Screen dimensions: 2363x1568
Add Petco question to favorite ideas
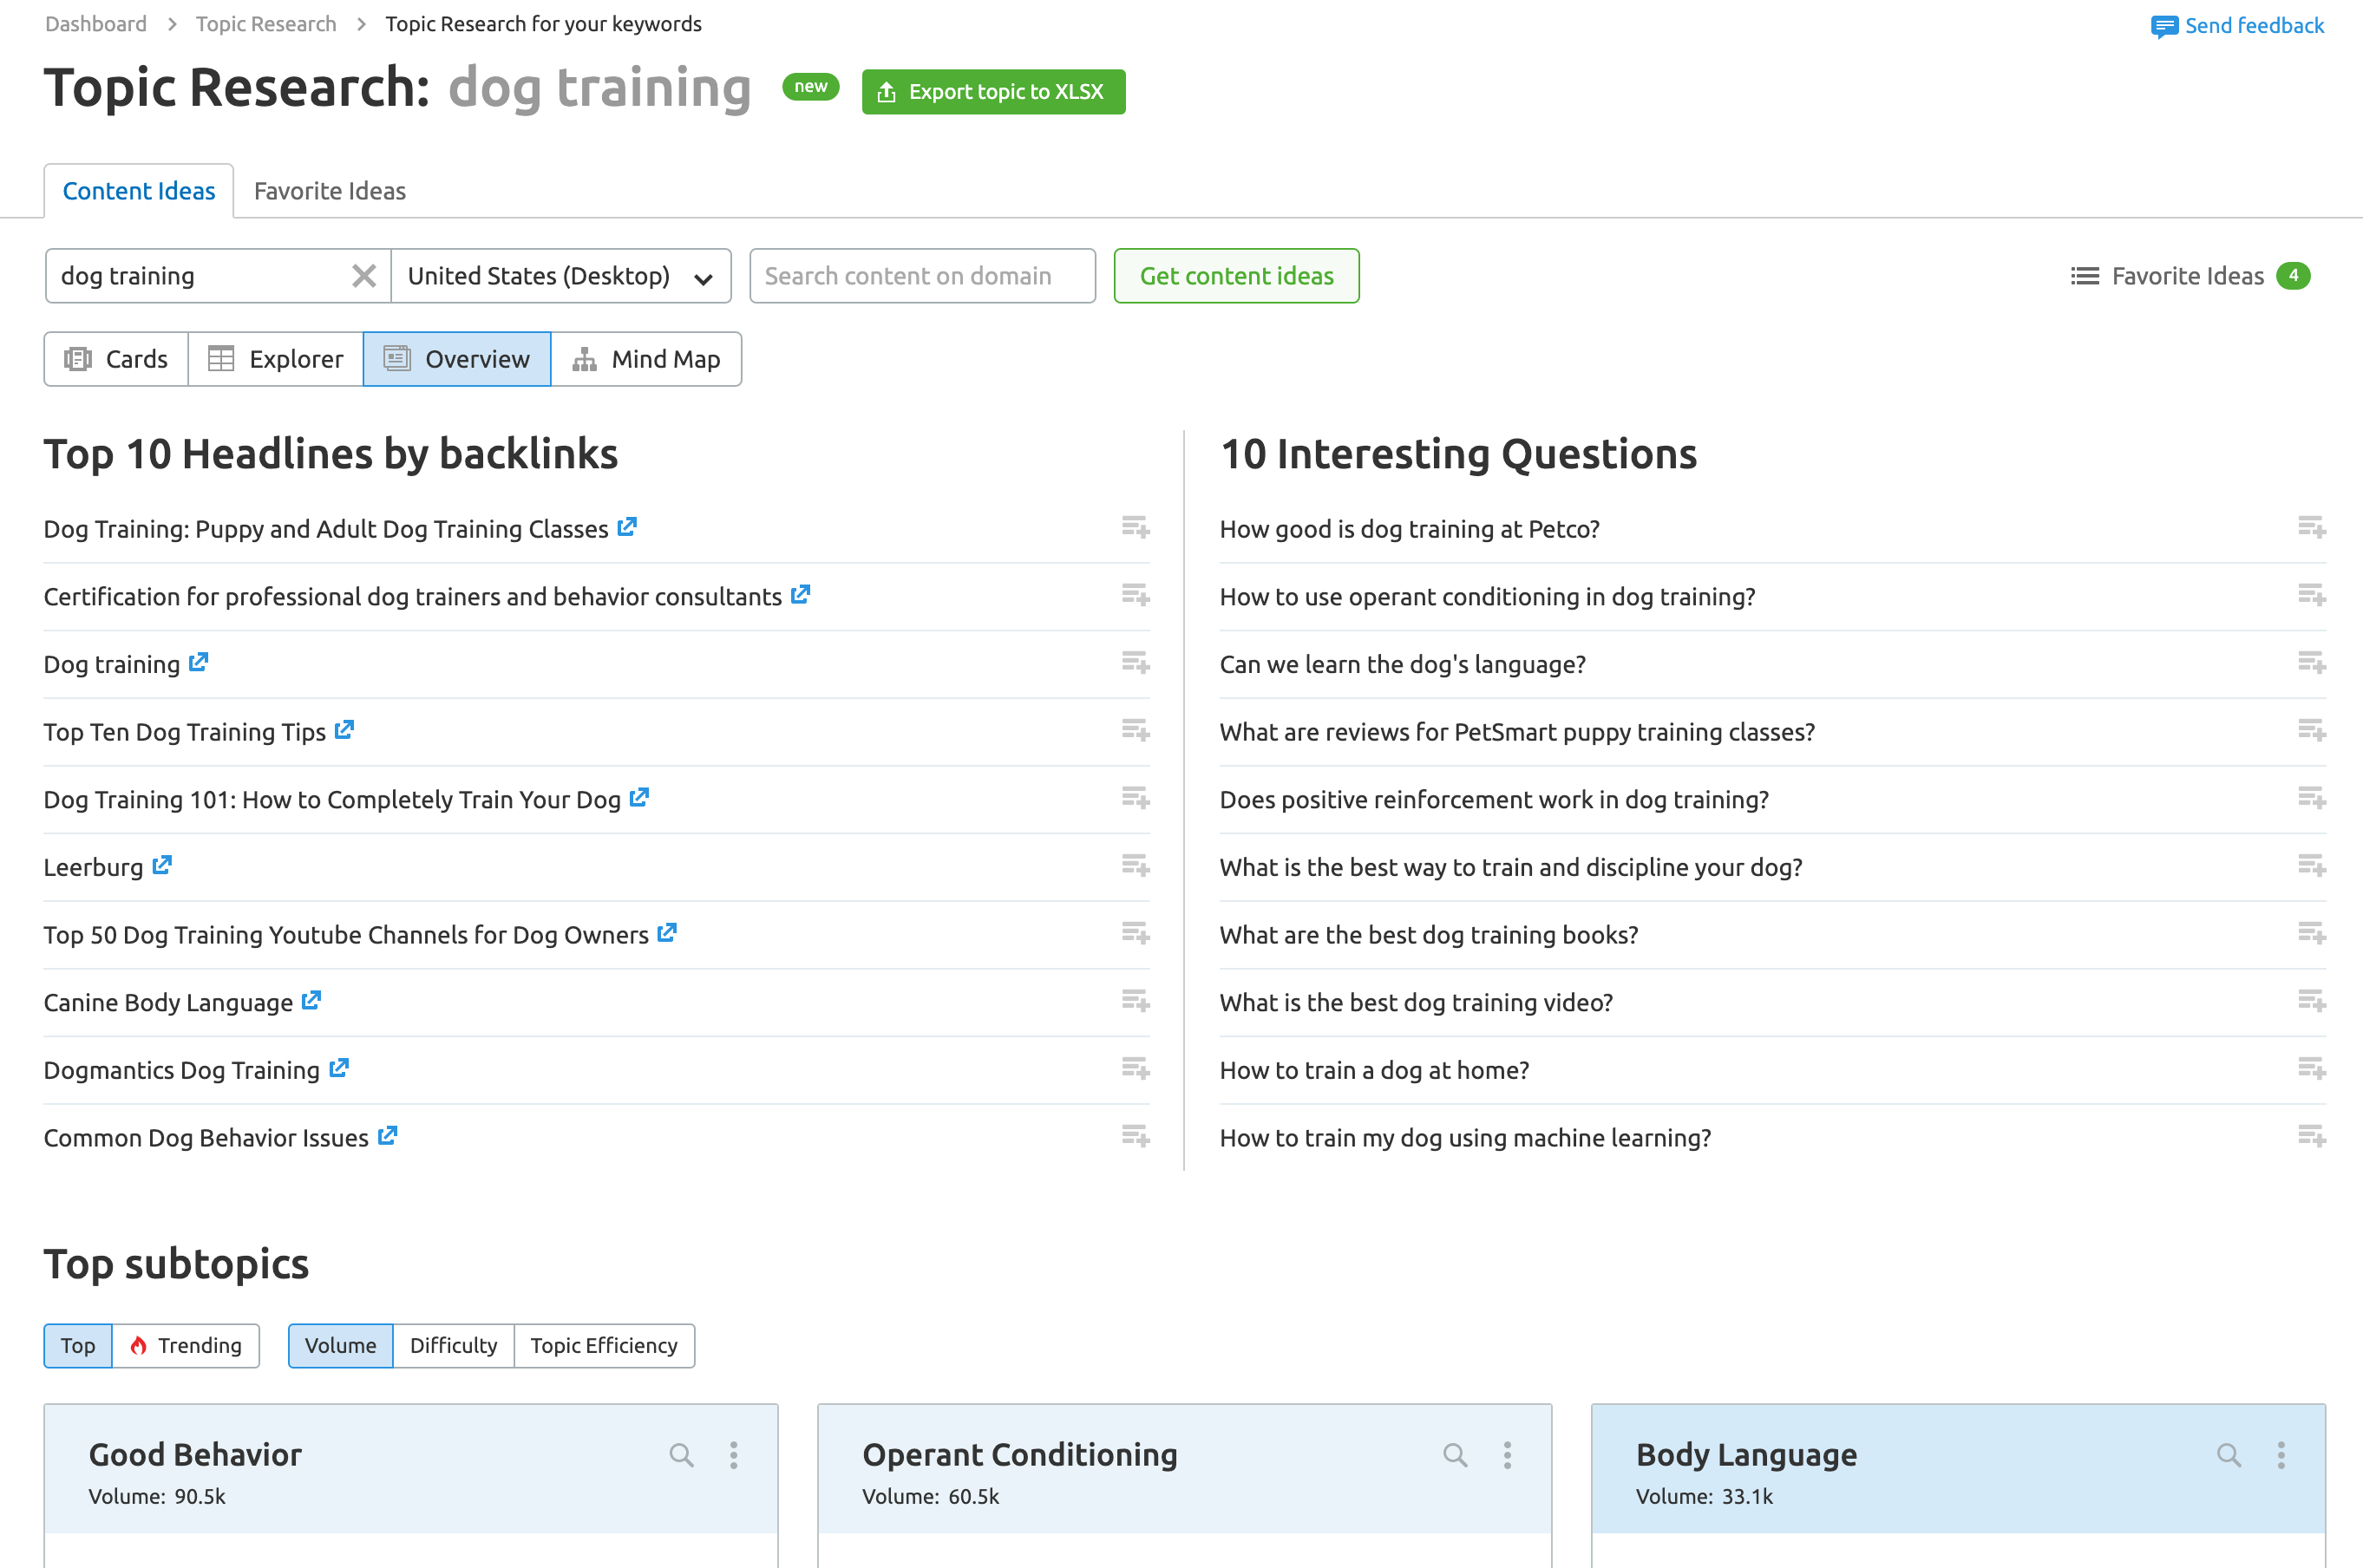point(2311,528)
